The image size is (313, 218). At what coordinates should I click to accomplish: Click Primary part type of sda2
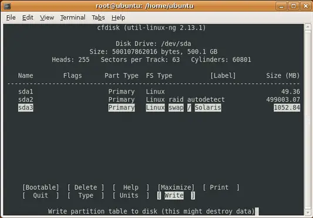(x=122, y=99)
